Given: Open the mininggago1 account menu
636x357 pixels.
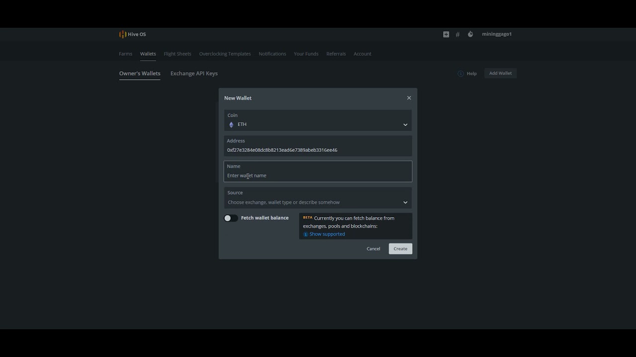Looking at the screenshot, I should 496,34.
